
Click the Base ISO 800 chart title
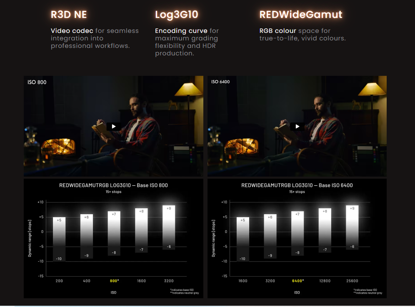coord(113,185)
